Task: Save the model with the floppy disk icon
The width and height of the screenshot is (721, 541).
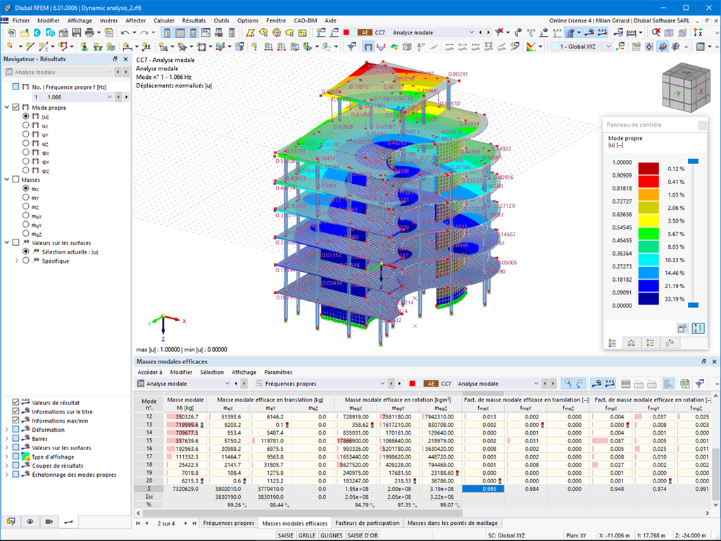Action: (x=76, y=32)
